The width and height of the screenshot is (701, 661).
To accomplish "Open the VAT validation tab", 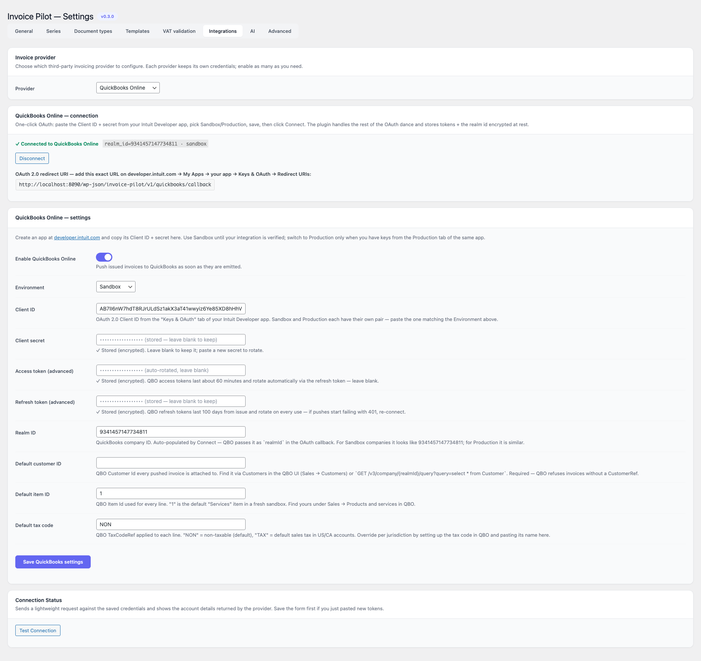I will coord(179,31).
